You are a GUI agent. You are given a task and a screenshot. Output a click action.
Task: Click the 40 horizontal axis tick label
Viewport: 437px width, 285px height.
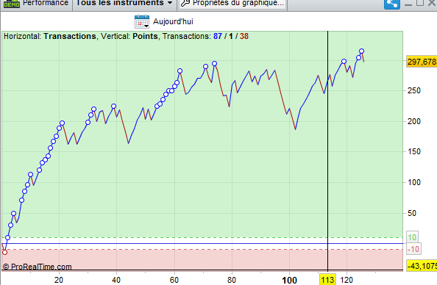(x=116, y=280)
